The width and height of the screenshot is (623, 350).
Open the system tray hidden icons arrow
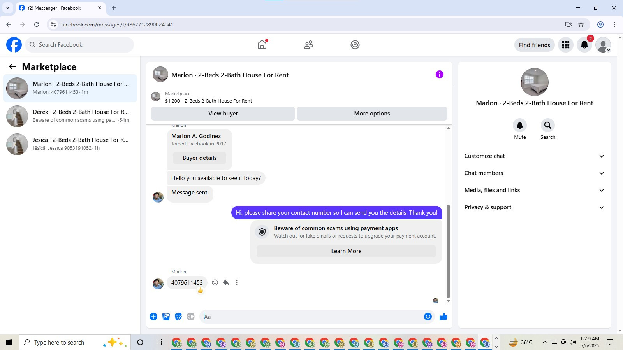click(544, 342)
